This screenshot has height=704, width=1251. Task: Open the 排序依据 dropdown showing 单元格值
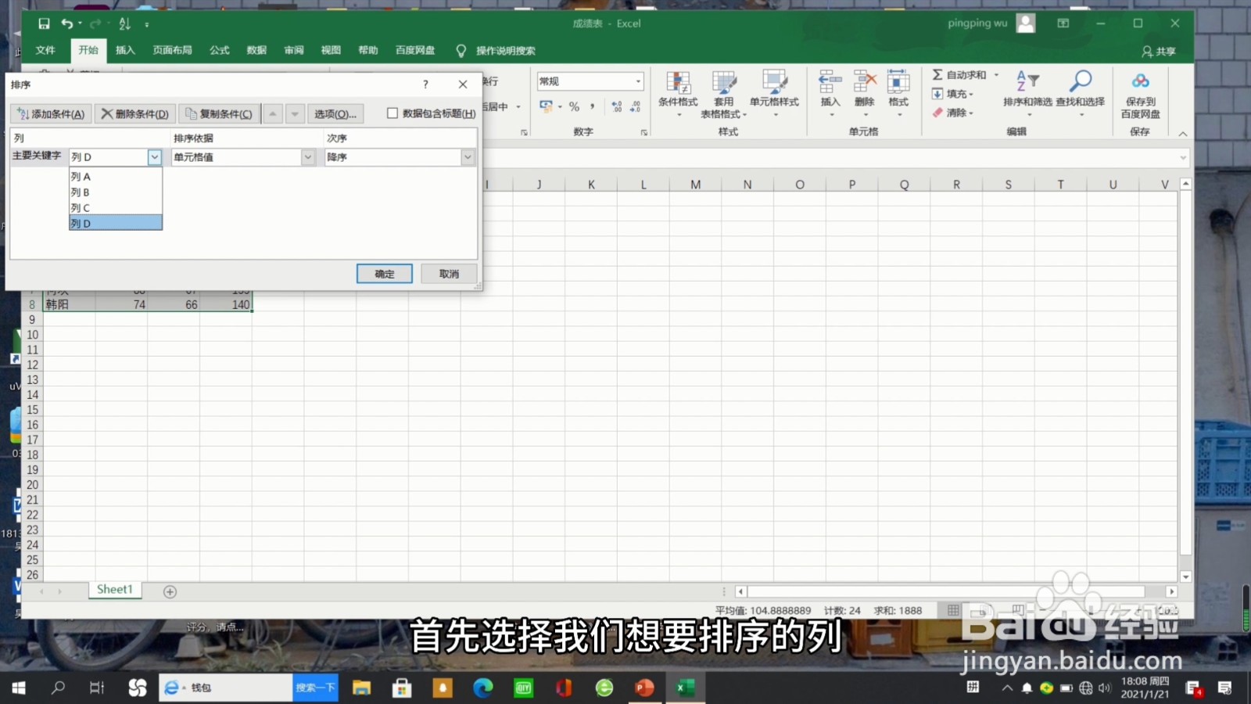point(309,156)
